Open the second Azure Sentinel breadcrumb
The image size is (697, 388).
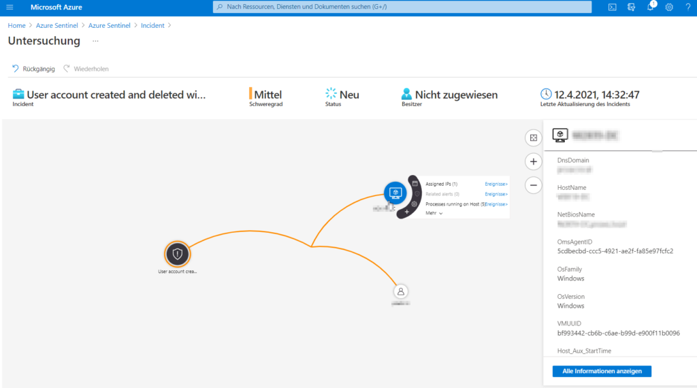110,25
